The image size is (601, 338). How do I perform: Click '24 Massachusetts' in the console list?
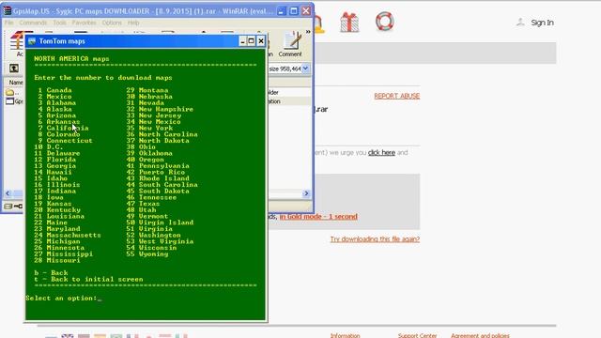(x=68, y=236)
